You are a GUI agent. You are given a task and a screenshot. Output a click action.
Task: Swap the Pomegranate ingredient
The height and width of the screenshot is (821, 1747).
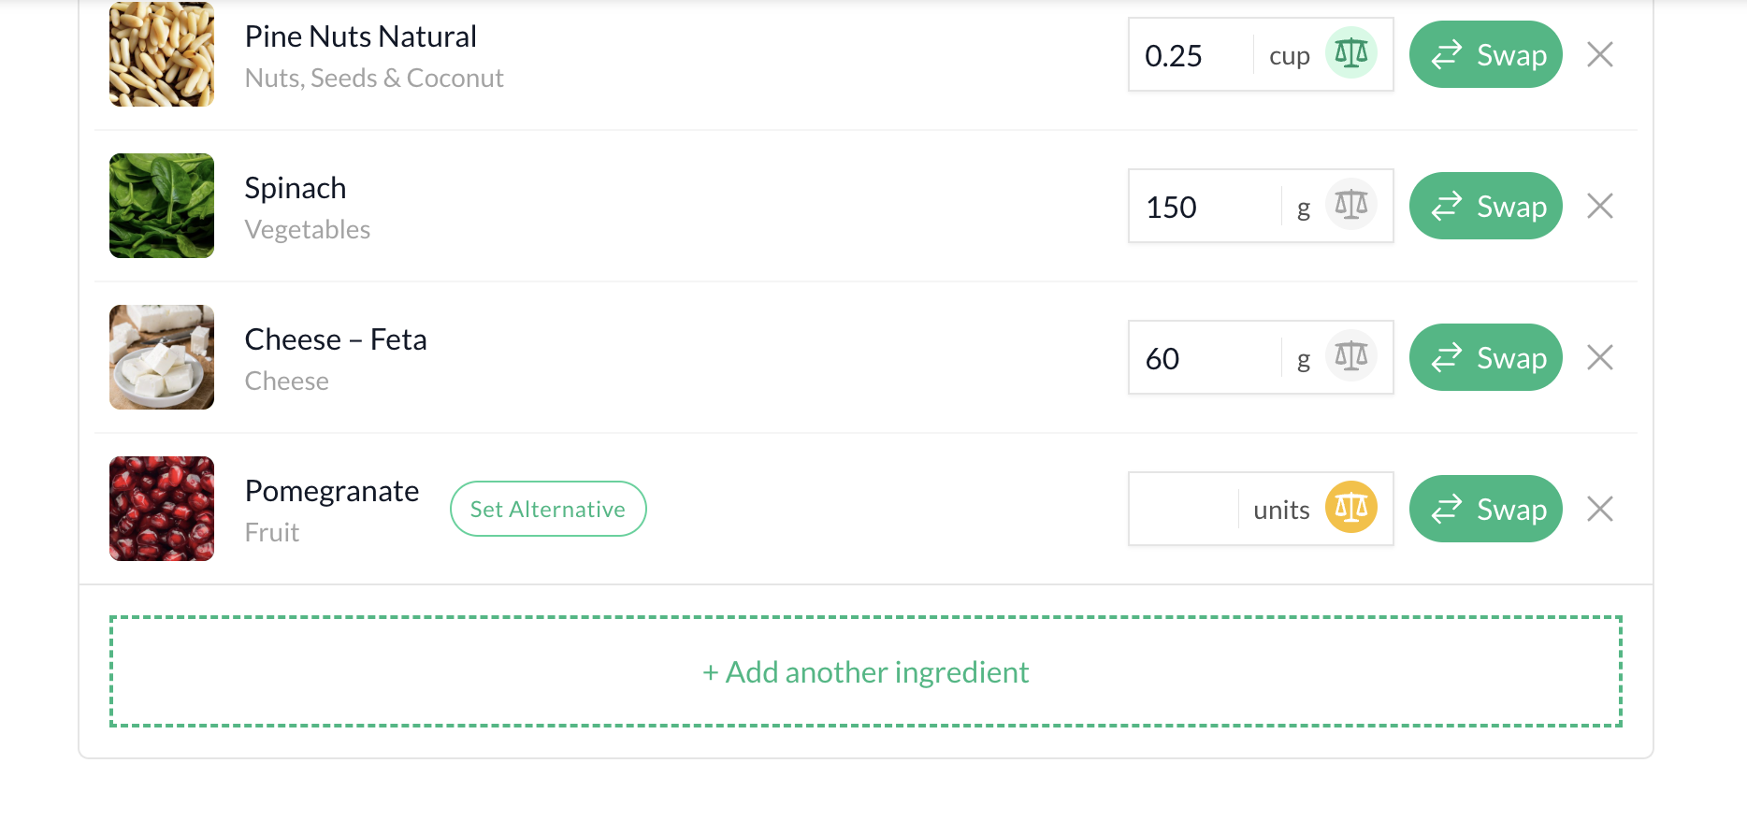pyautogui.click(x=1485, y=509)
